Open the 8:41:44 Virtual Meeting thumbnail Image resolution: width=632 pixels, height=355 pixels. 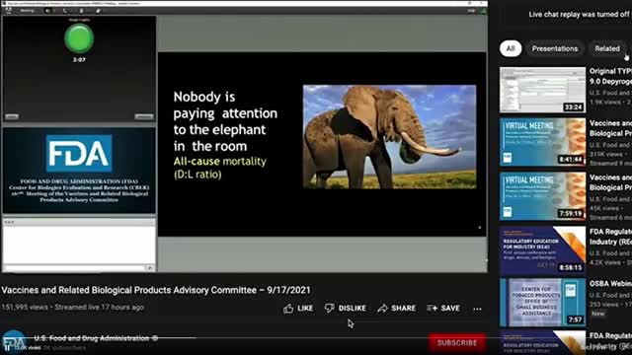(542, 142)
